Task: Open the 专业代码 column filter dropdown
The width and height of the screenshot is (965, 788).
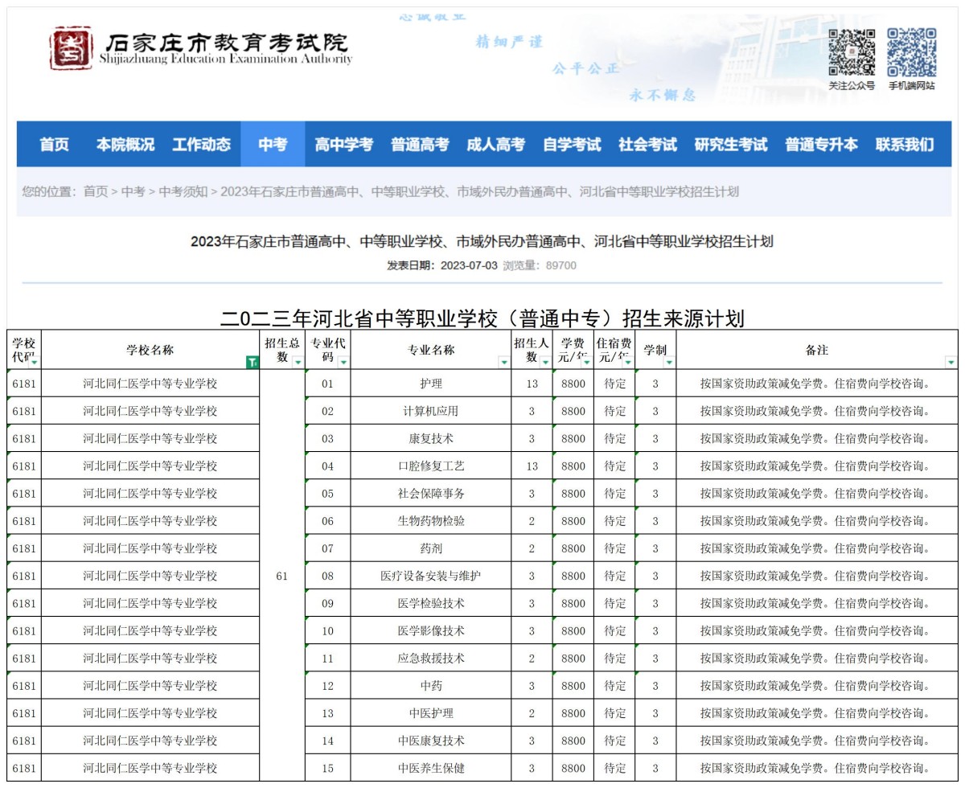Action: [343, 360]
